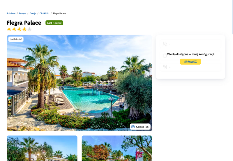233x161 pixels.
Task: Click the calendar date icon
Action: pyautogui.click(x=165, y=56)
